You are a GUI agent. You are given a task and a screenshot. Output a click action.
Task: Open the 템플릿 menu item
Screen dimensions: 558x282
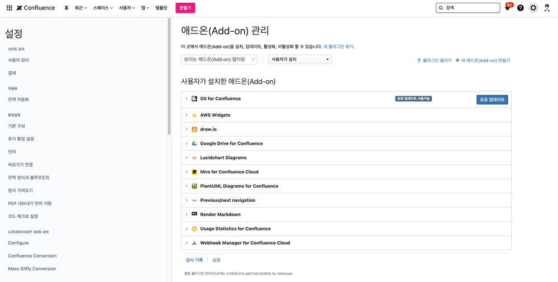(161, 8)
